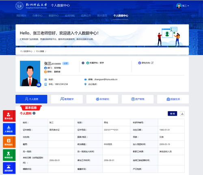The width and height of the screenshot is (203, 175).
Task: Click the download icon beside 编辑 button
Action: 182,114
